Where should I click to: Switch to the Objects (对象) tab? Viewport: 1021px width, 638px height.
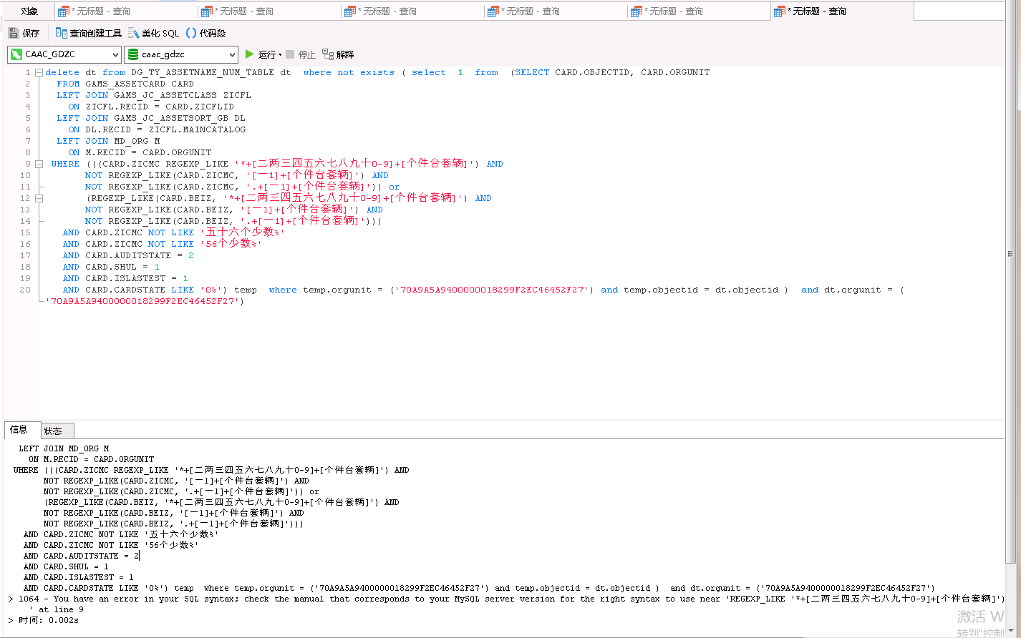click(x=29, y=11)
